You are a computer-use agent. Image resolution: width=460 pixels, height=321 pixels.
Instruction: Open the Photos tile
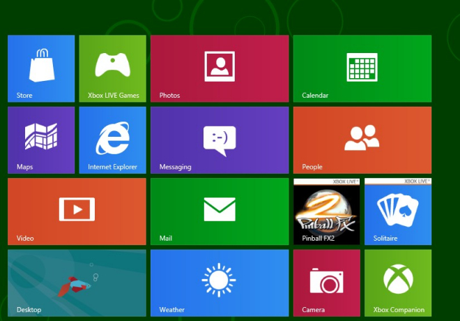pyautogui.click(x=220, y=68)
